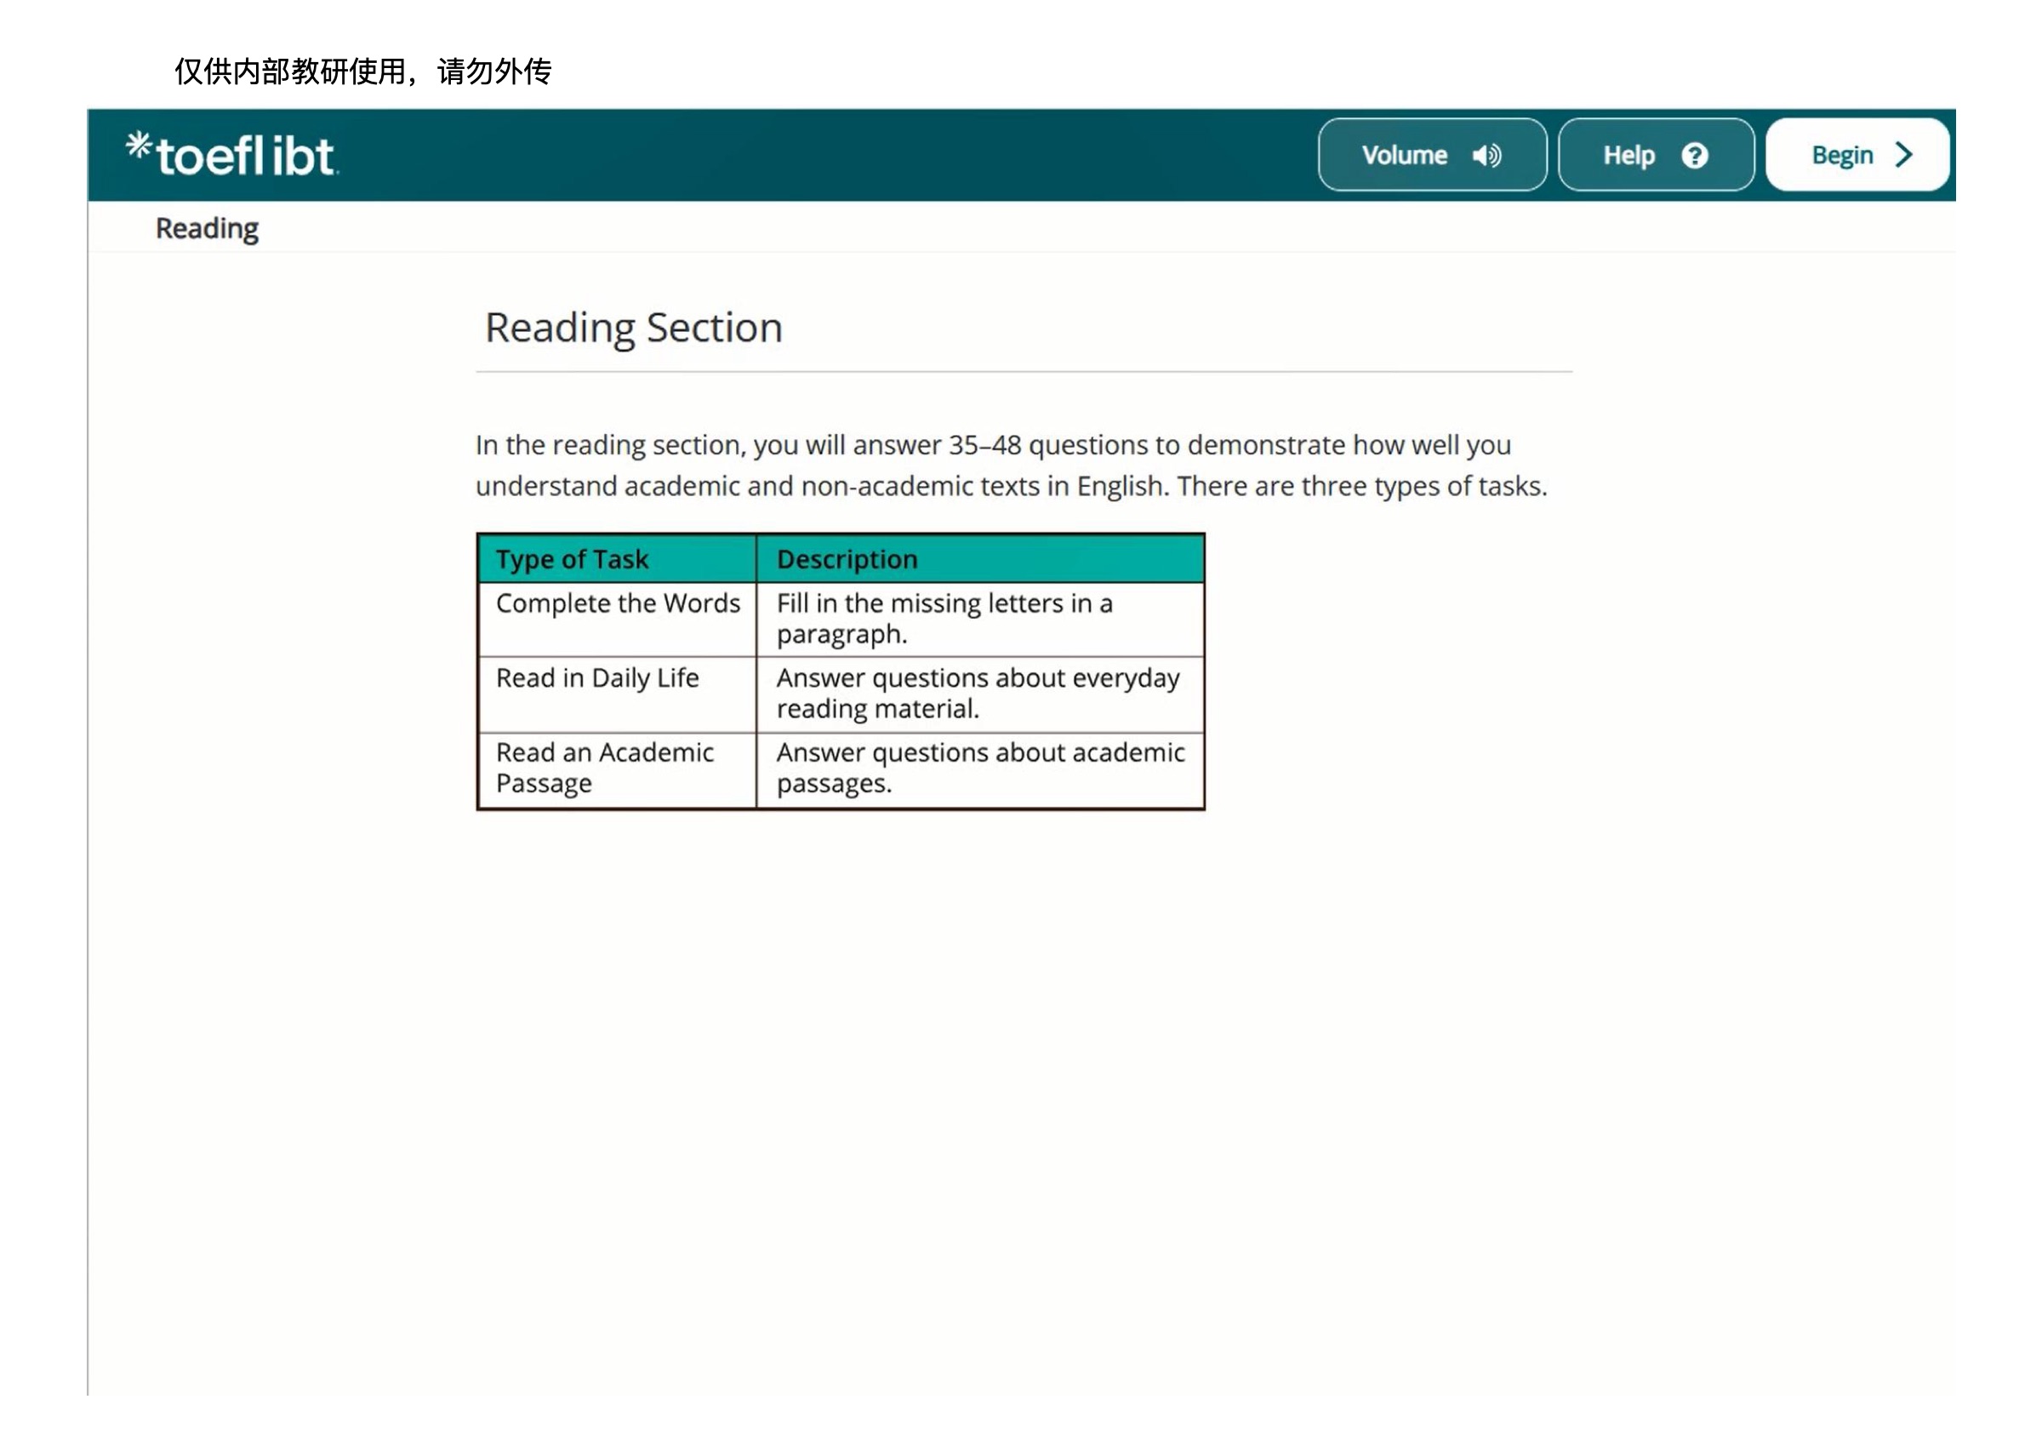Click the arrow chevron in Begin

pos(1903,155)
